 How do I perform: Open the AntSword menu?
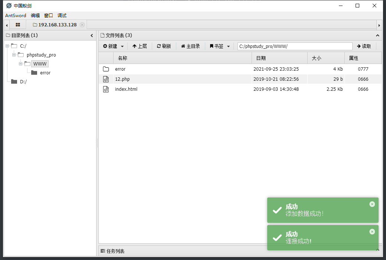(16, 15)
